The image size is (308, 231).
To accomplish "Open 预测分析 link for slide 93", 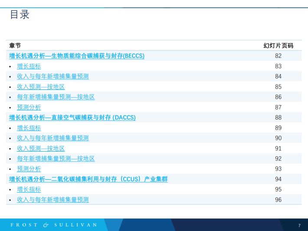I will (29, 169).
